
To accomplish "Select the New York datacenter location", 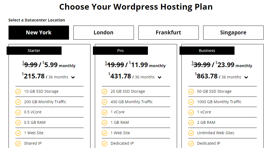I will pos(39,32).
